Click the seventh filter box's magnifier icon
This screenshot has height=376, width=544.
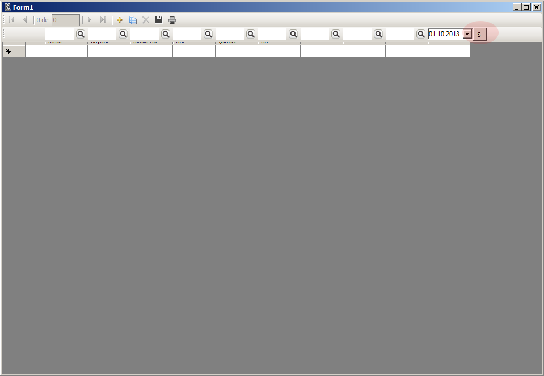(336, 34)
